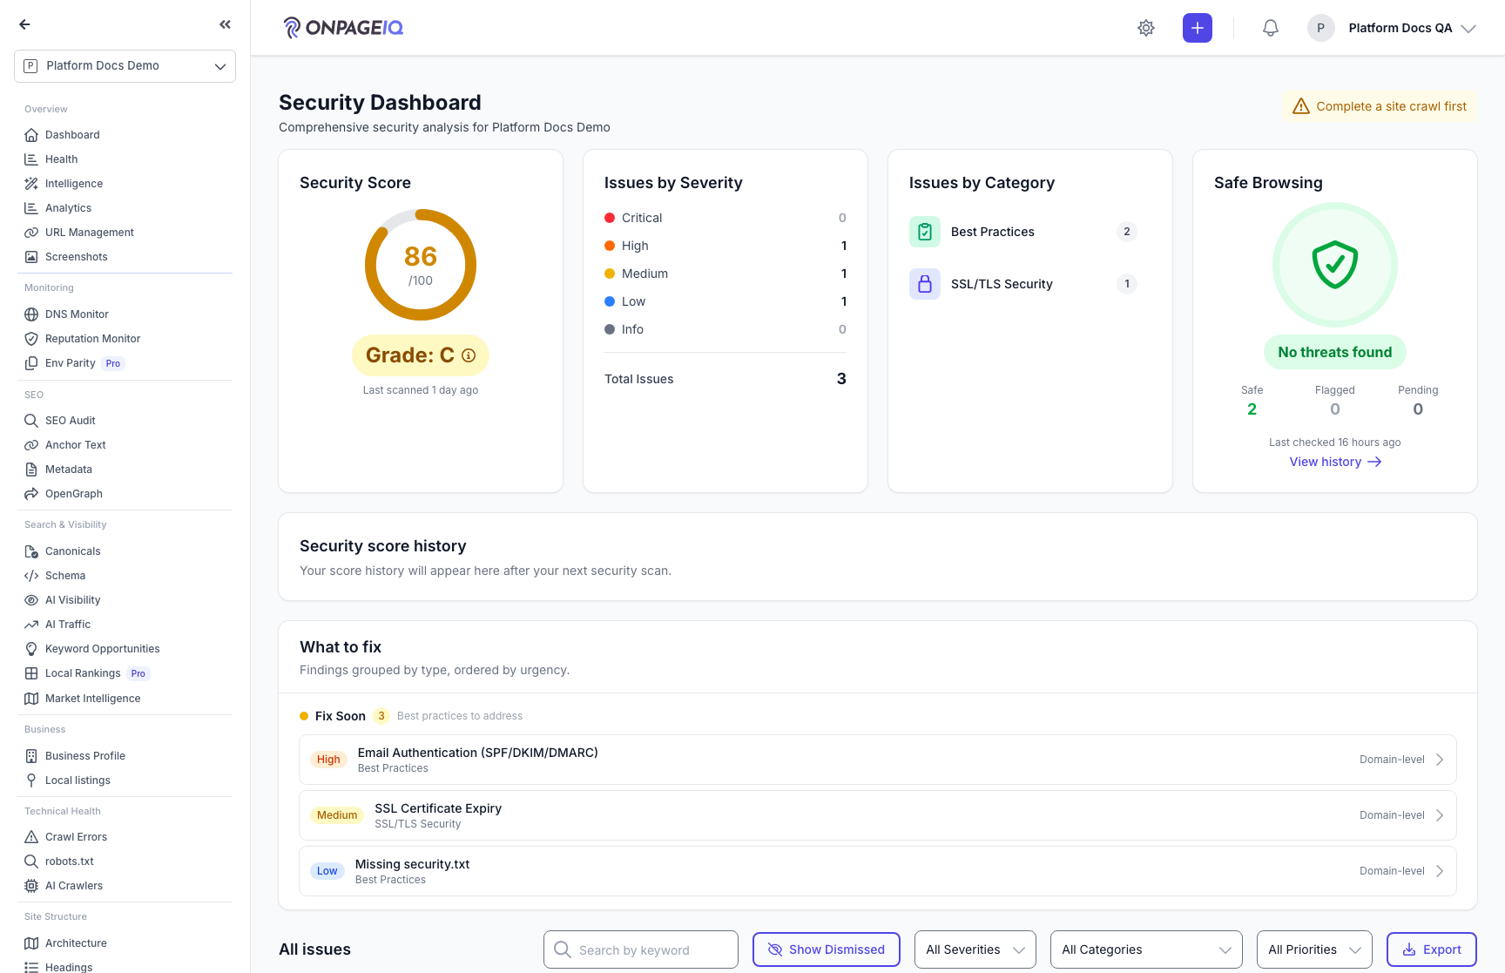Open settings gear icon in header
This screenshot has width=1505, height=973.
click(x=1146, y=28)
